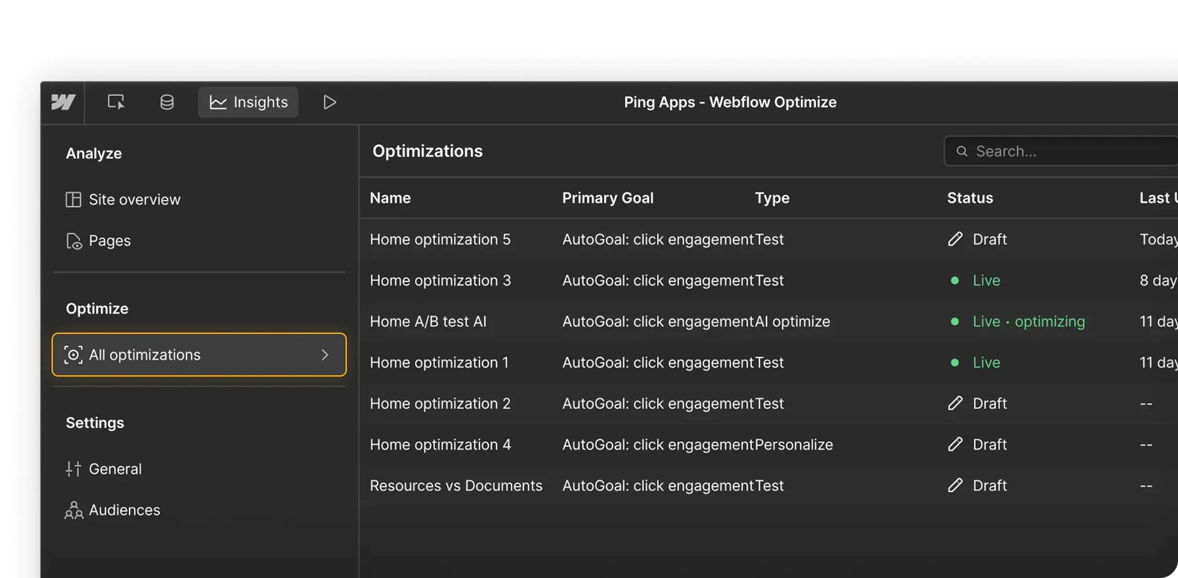Sort by the Type column header
The width and height of the screenshot is (1178, 578).
pos(772,198)
